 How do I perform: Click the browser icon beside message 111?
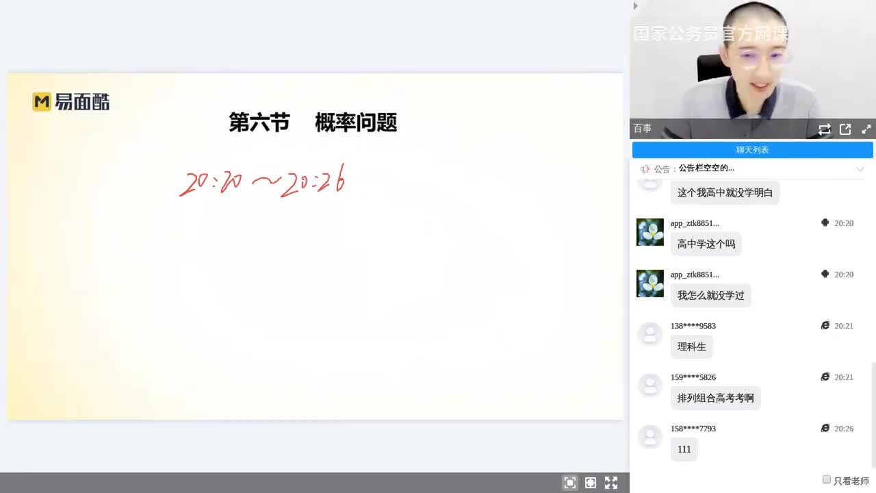click(825, 429)
